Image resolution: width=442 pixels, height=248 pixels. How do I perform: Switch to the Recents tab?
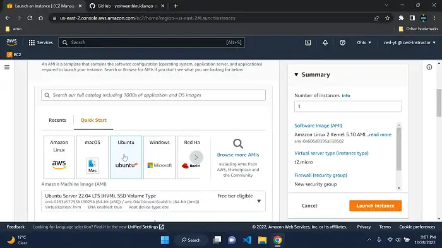[57, 120]
